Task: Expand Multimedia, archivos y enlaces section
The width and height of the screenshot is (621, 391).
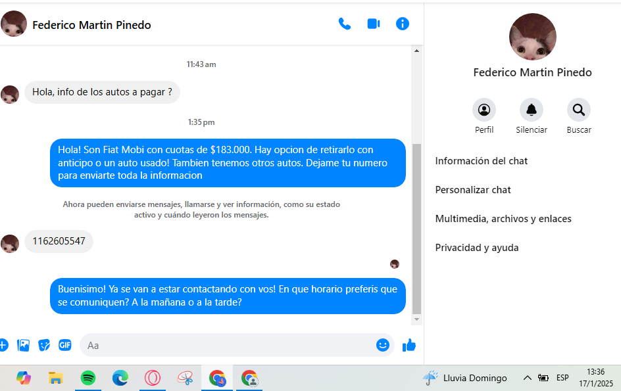Action: coord(503,219)
